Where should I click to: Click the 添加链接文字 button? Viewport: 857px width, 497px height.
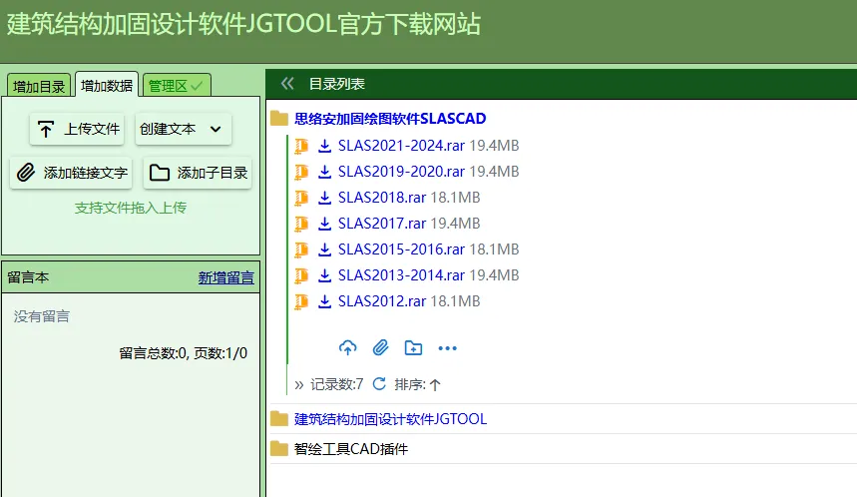coord(71,173)
